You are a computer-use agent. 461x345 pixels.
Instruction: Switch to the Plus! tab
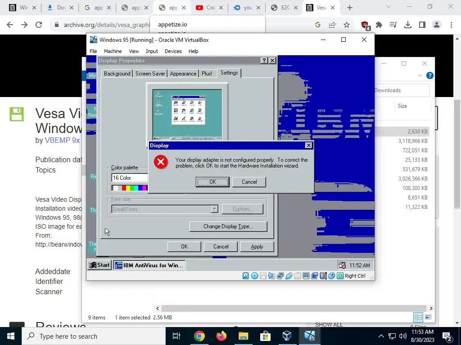(x=207, y=74)
